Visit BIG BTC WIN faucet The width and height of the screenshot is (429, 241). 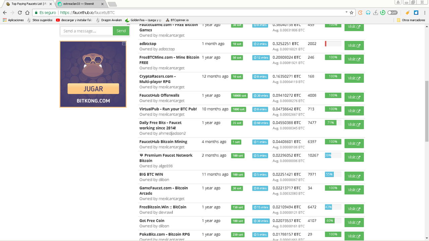pos(354,176)
